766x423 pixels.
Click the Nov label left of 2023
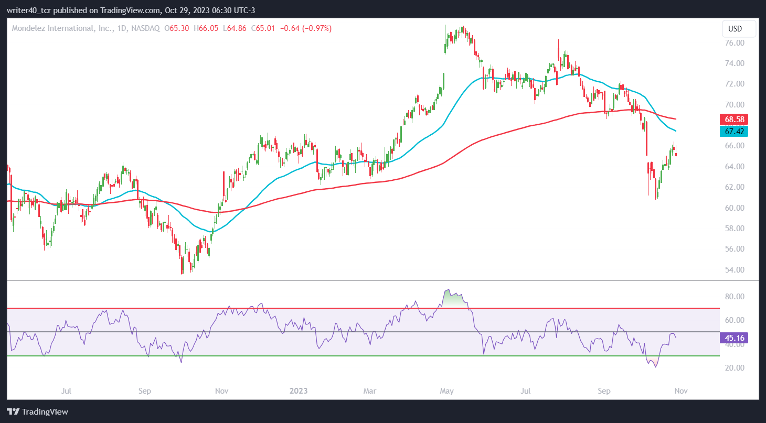[x=221, y=391]
